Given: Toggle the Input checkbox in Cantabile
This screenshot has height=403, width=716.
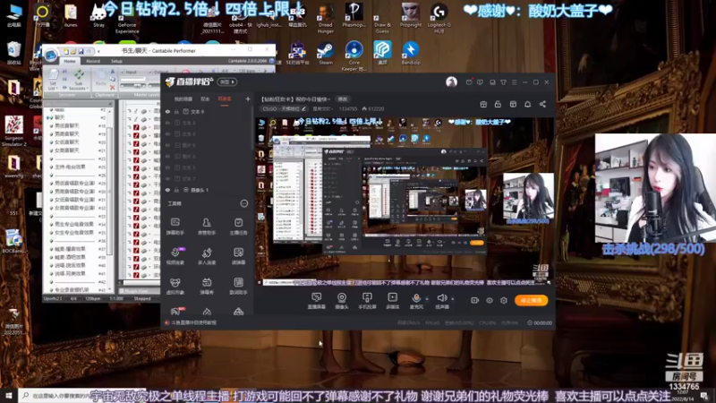Looking at the screenshot, I should click(123, 73).
